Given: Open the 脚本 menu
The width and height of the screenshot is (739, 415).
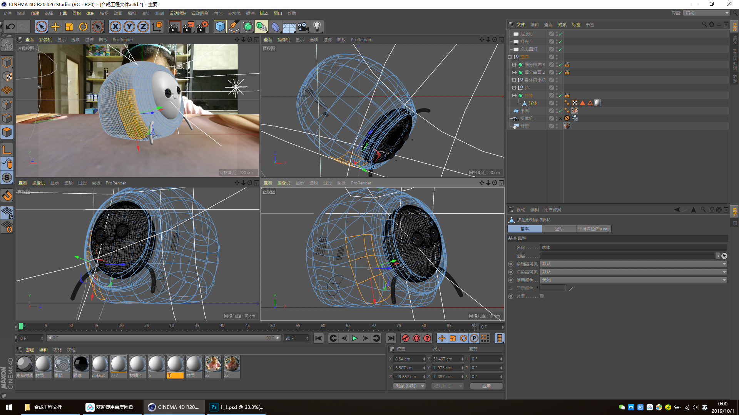Looking at the screenshot, I should pos(264,13).
